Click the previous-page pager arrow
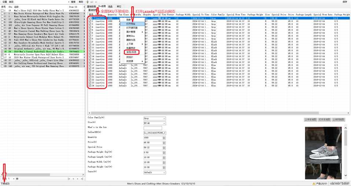This screenshot has height=186, width=351. click(73, 179)
